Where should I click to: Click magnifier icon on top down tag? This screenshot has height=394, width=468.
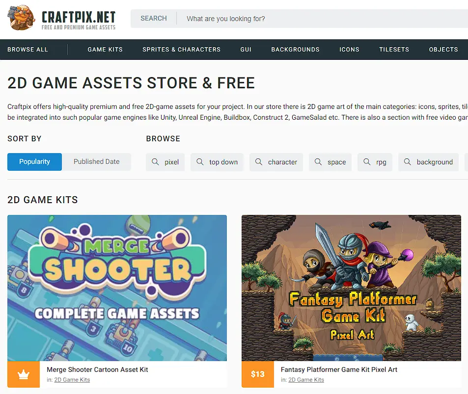click(200, 162)
